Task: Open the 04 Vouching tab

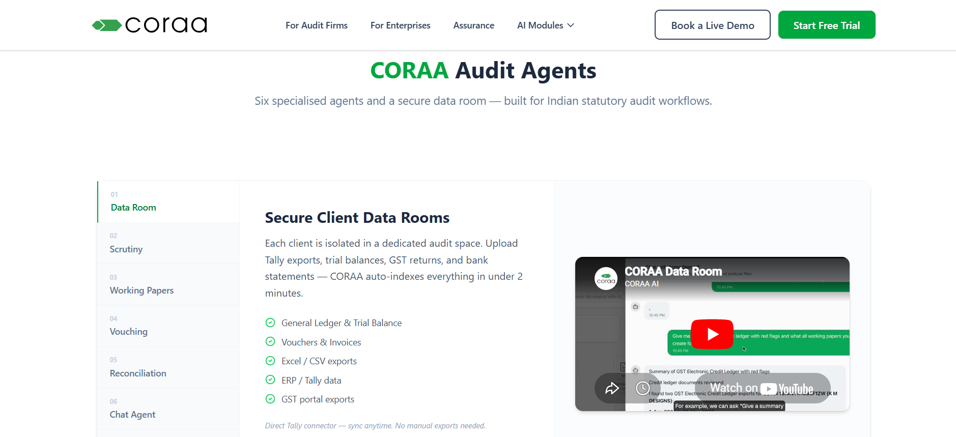Action: pyautogui.click(x=168, y=326)
